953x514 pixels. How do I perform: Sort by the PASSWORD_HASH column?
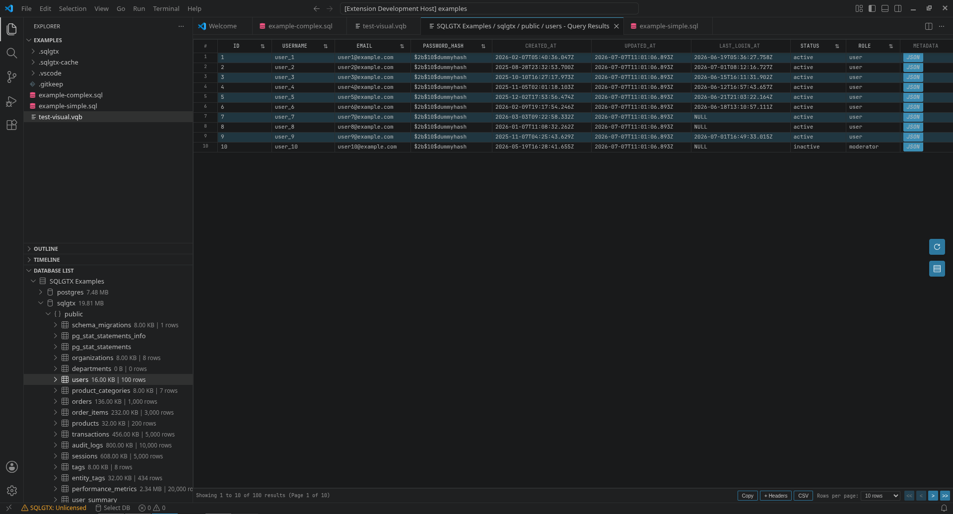483,46
